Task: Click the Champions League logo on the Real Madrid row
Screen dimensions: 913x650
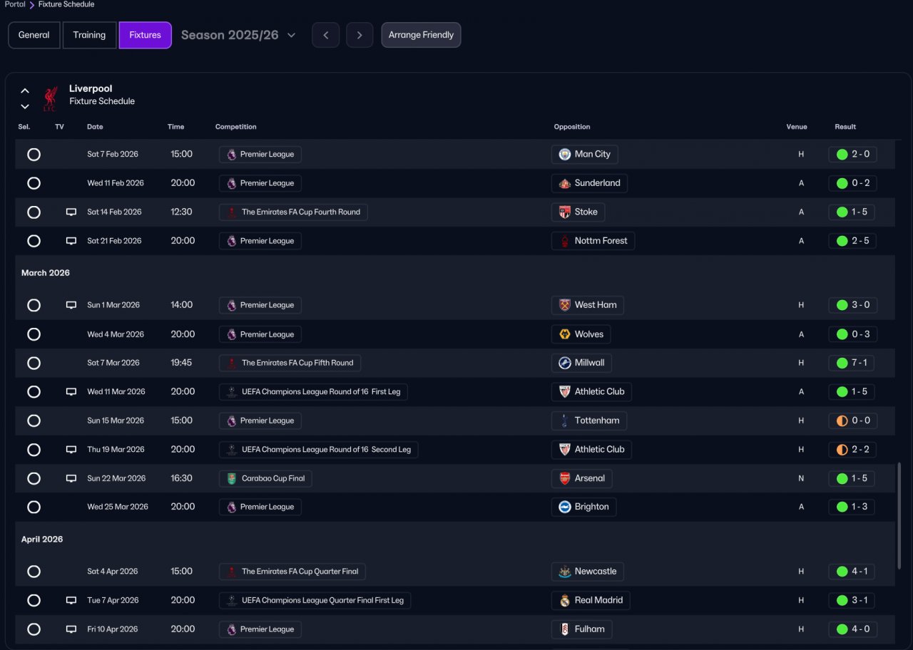Action: [232, 600]
